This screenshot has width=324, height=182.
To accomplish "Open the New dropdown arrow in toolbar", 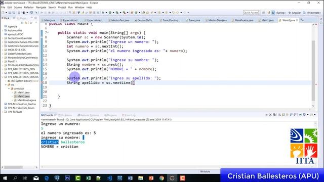I will (x=6, y=13).
